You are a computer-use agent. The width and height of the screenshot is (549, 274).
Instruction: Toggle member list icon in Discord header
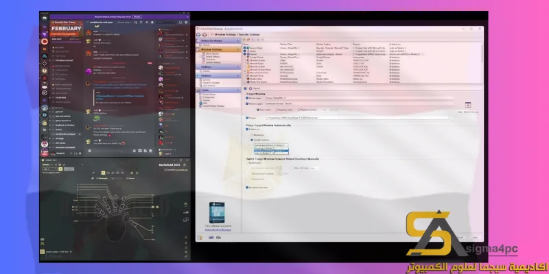(152, 23)
